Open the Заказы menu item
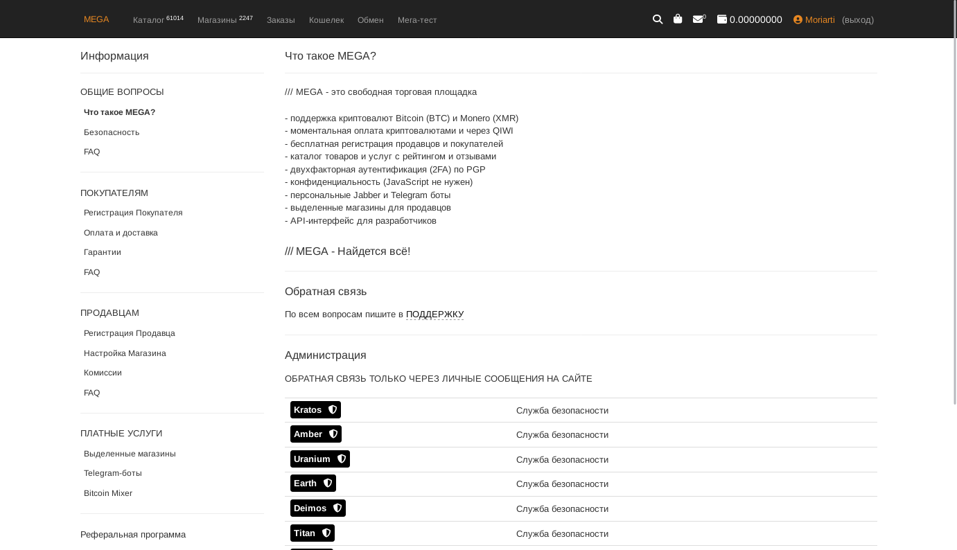This screenshot has height=550, width=957. tap(281, 20)
